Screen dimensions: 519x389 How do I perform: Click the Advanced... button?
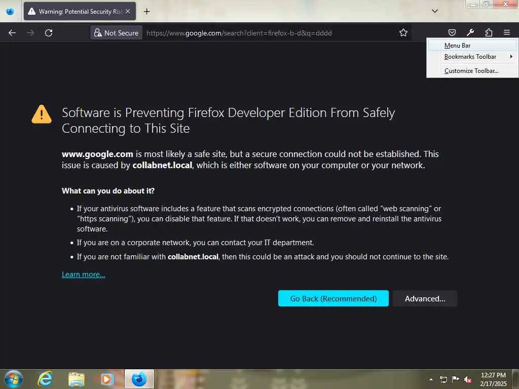[425, 298]
